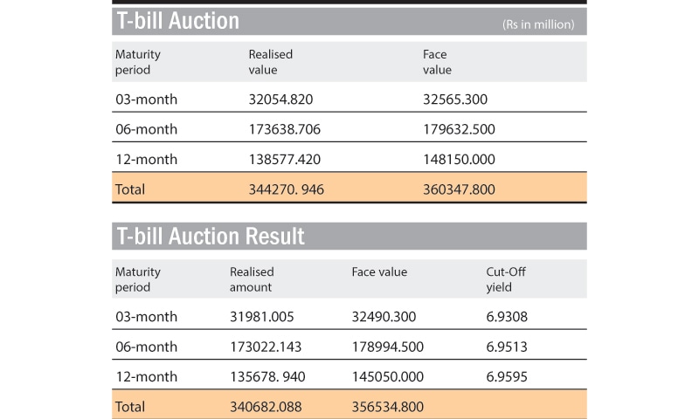Image resolution: width=699 pixels, height=419 pixels.
Task: Select the 138577.420 realised value cell
Action: tap(285, 159)
